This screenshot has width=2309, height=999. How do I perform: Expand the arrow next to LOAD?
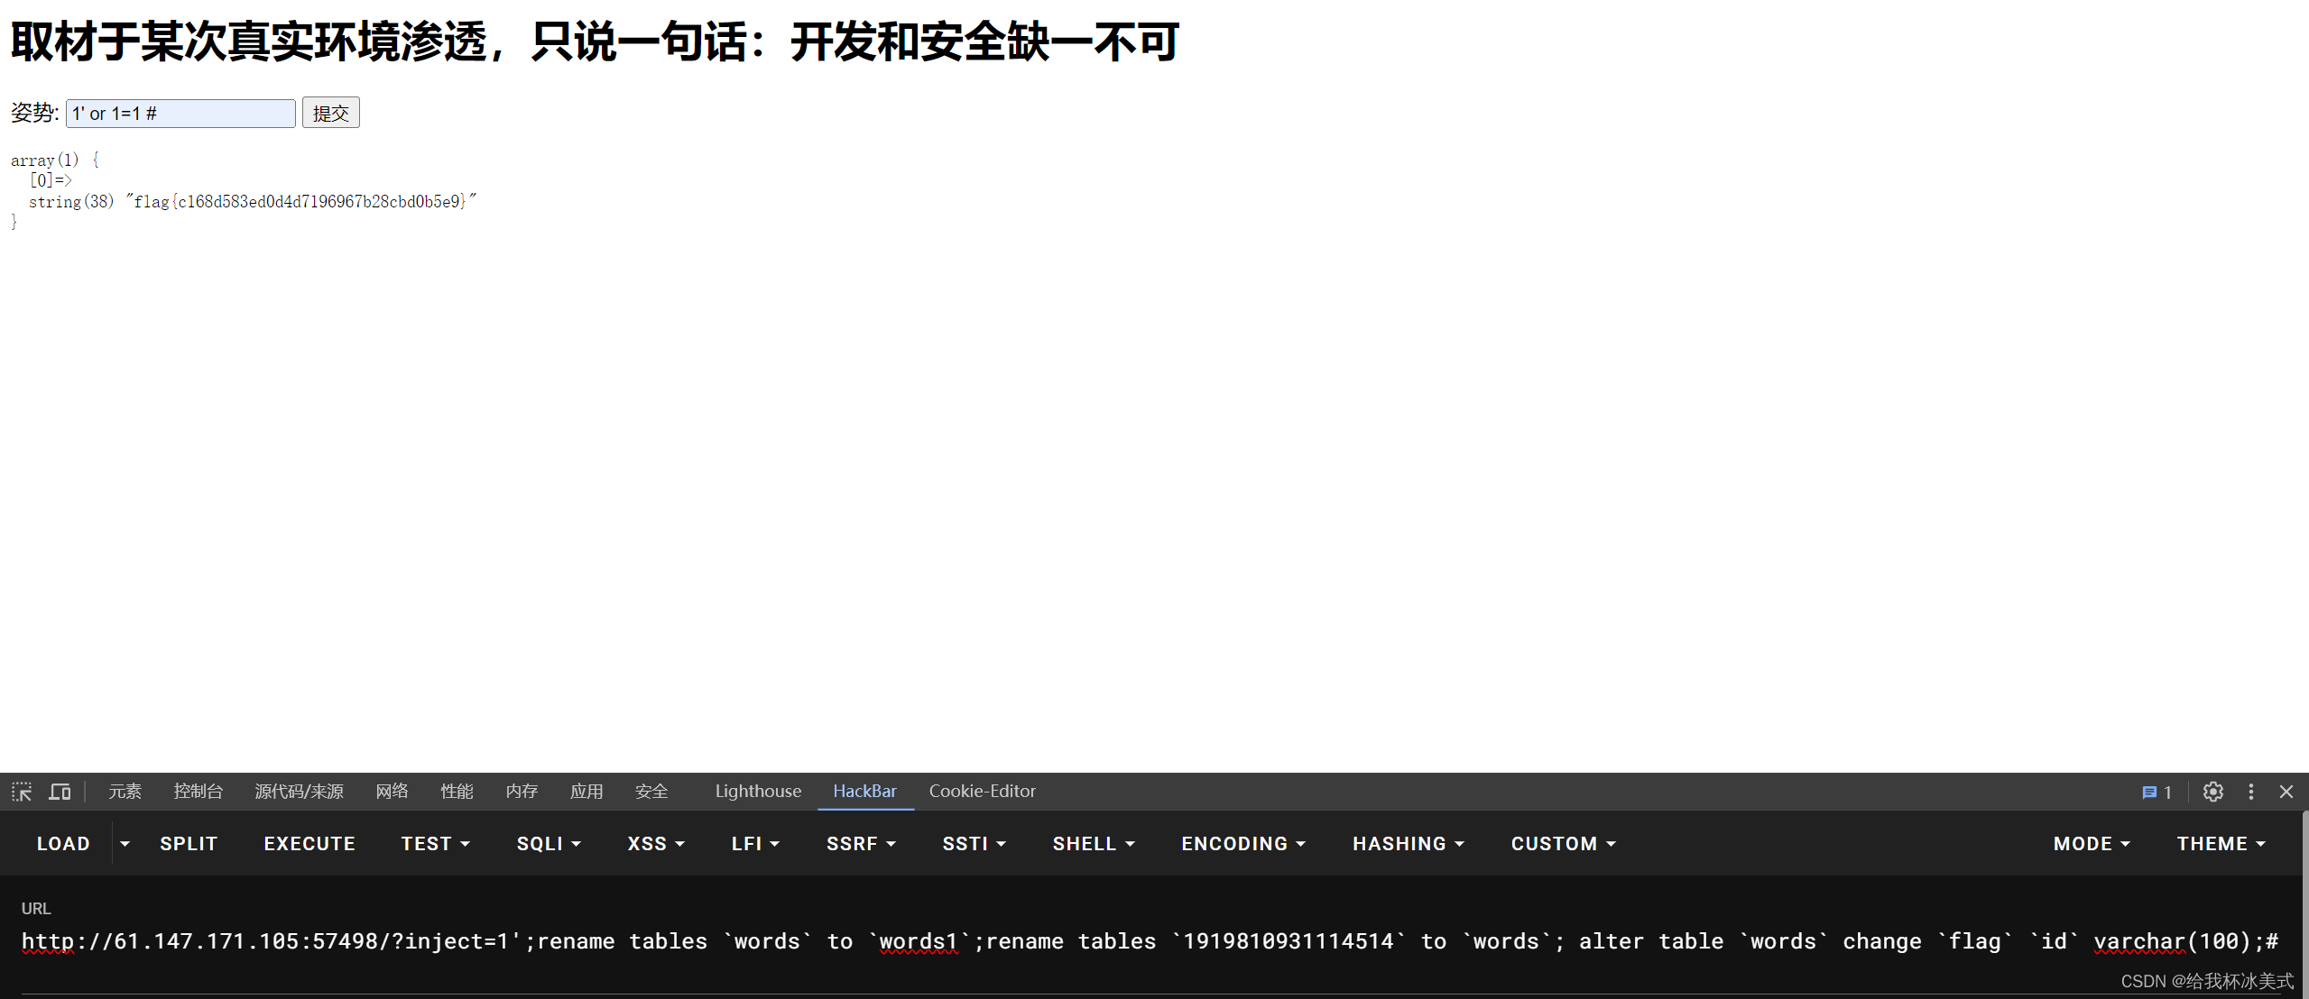point(125,844)
